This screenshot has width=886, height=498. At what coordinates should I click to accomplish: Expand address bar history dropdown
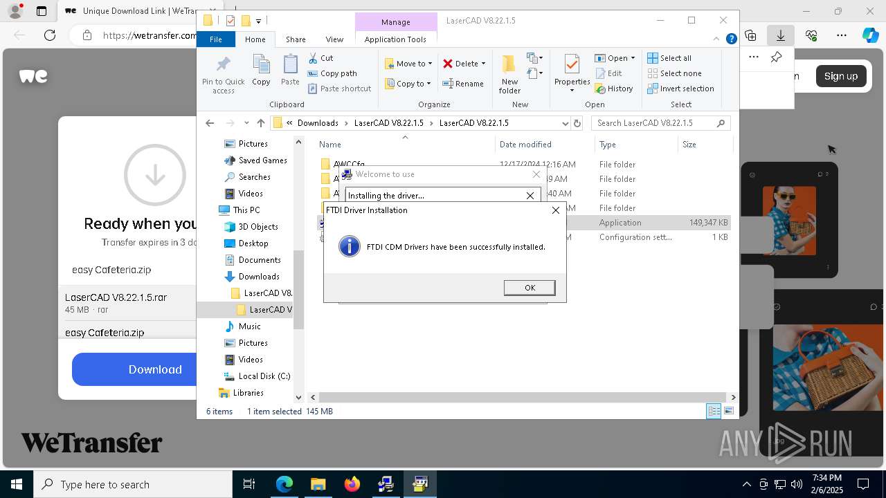click(565, 123)
